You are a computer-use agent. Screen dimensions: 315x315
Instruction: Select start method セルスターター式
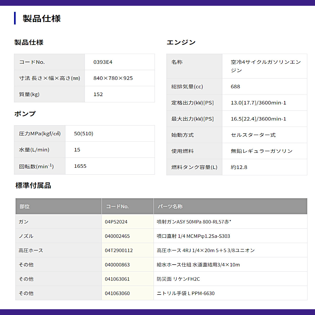tap(253, 135)
